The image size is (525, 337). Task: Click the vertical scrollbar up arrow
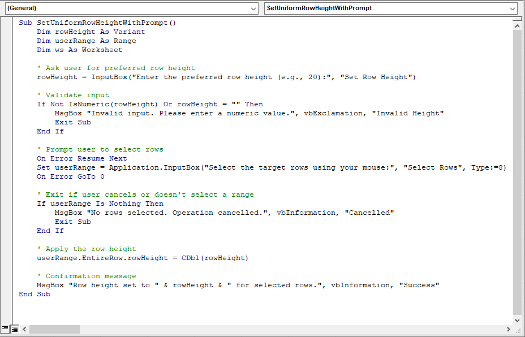click(518, 25)
